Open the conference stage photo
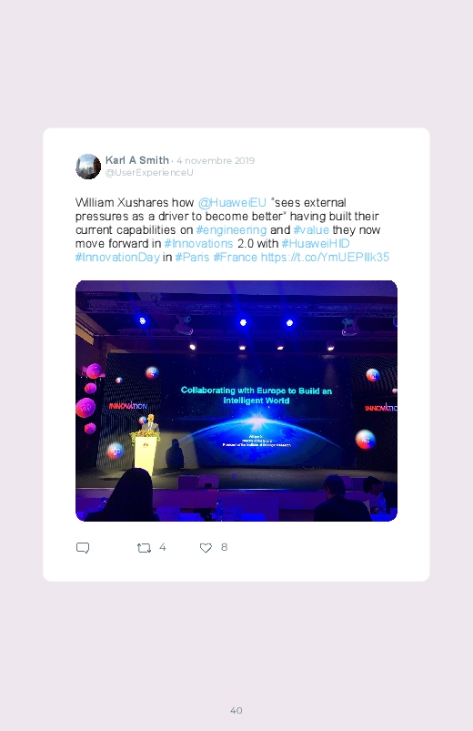The image size is (473, 731). (x=236, y=401)
